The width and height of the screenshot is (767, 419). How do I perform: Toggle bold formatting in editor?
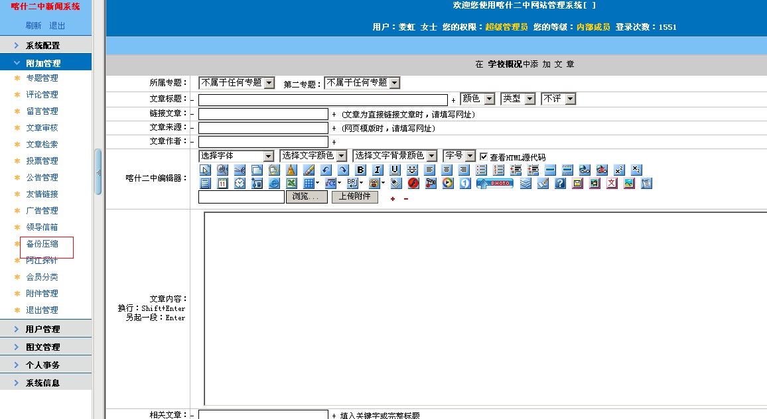click(x=360, y=170)
